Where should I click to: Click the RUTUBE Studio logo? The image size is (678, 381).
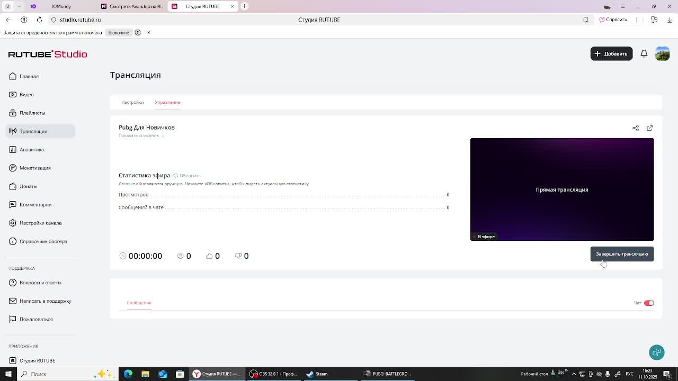[48, 54]
